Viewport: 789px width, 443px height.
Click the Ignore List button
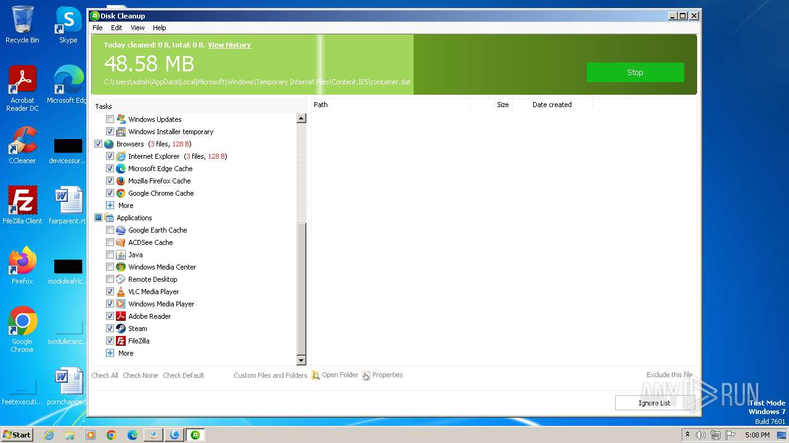tap(655, 403)
